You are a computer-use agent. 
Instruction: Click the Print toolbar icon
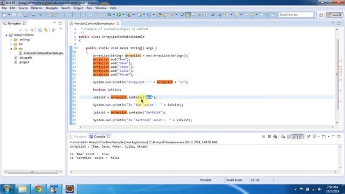(33, 15)
